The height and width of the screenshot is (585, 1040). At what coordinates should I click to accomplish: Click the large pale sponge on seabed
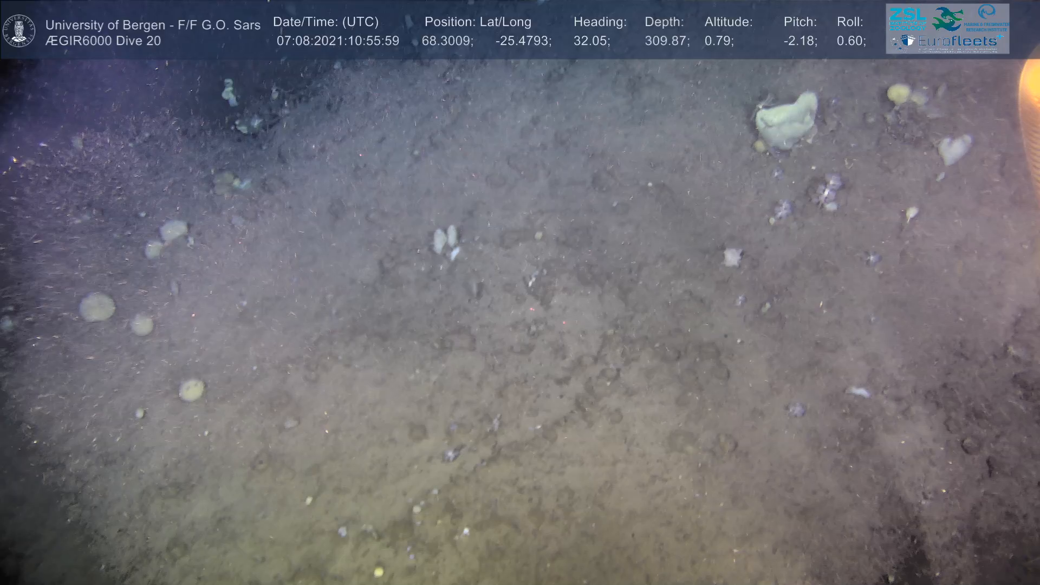pyautogui.click(x=786, y=122)
